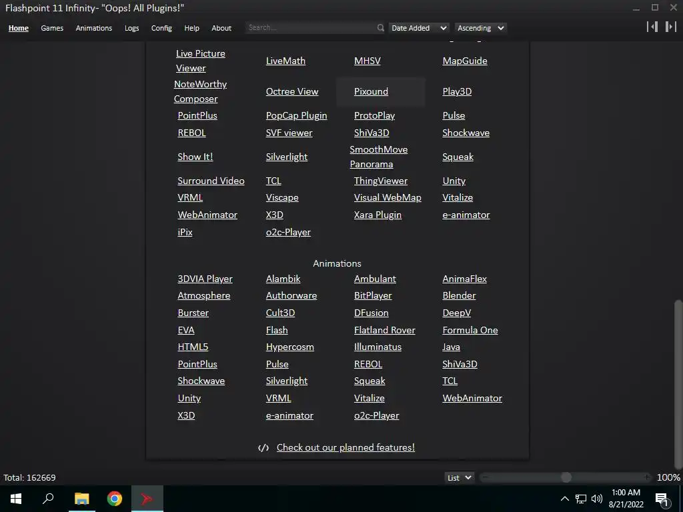Open the Date Added sort dropdown
683x512 pixels.
point(419,28)
